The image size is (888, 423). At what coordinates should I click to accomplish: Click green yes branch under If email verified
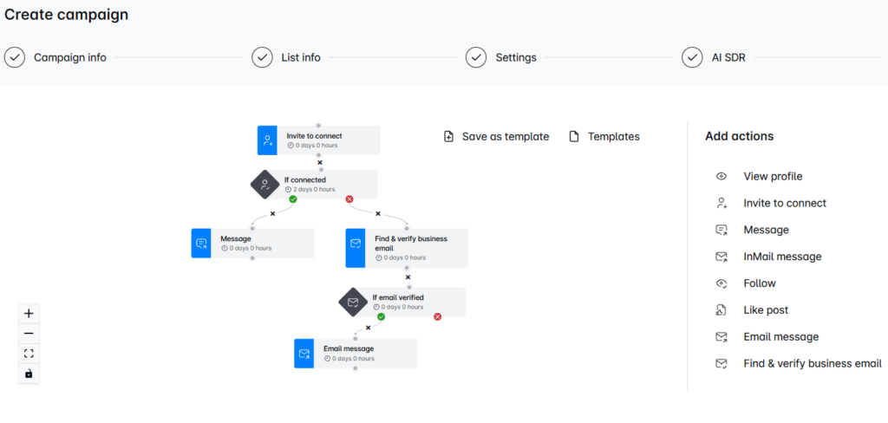382,316
